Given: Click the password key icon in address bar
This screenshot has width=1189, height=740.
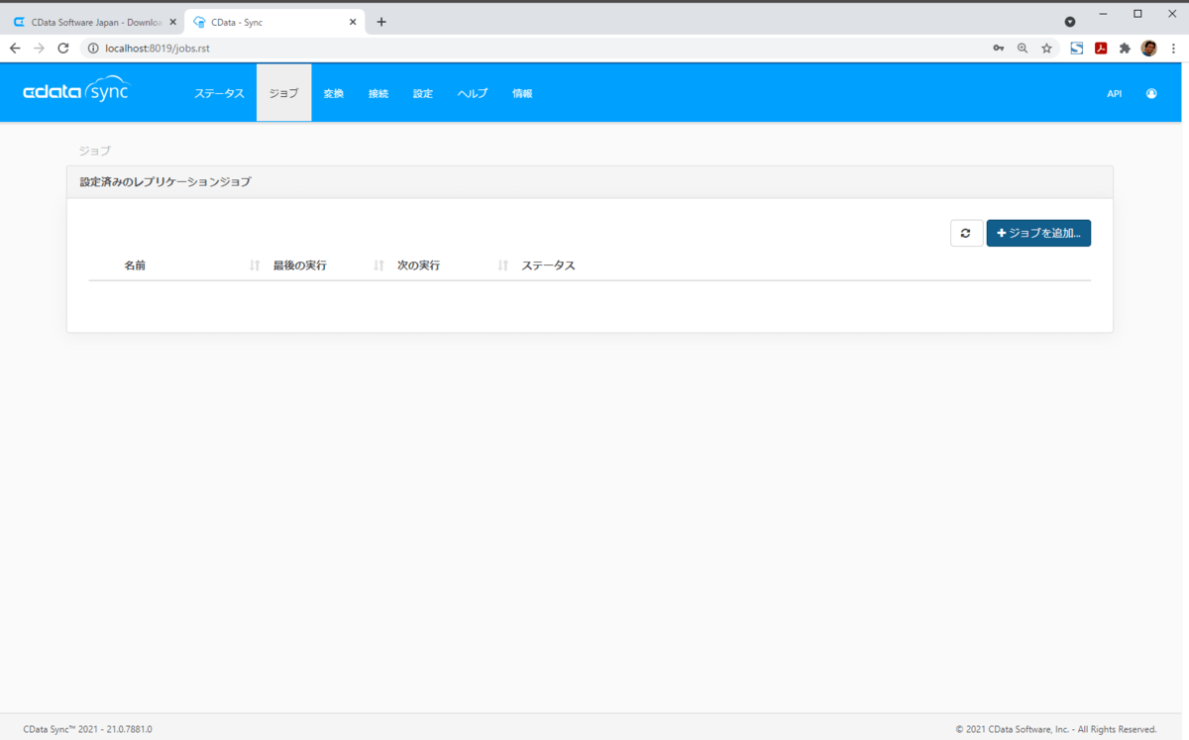Looking at the screenshot, I should 999,48.
